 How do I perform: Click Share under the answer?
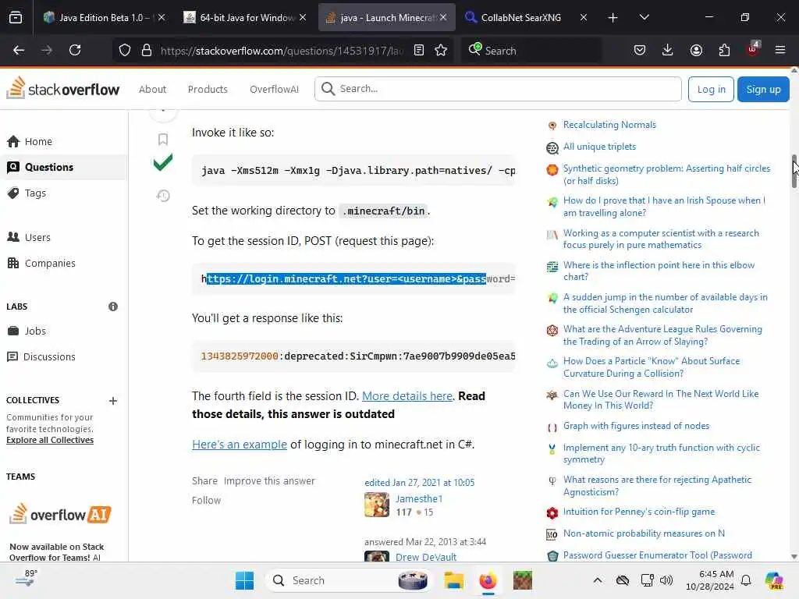click(x=204, y=481)
